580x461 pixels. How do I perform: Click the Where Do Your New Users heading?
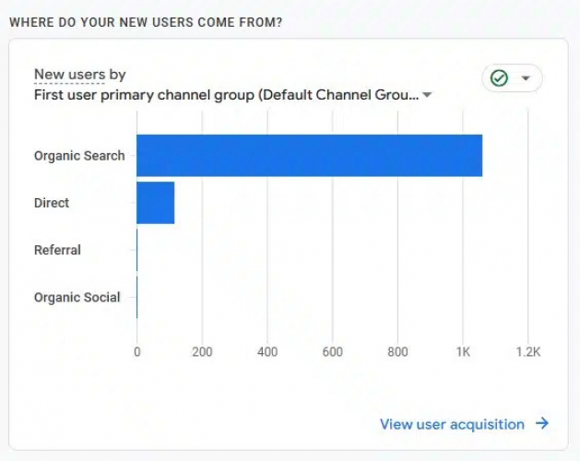point(146,21)
